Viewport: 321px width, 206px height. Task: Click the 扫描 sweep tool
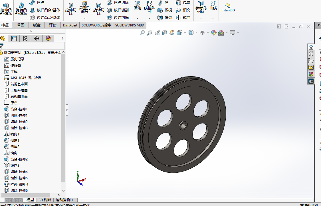point(37,3)
